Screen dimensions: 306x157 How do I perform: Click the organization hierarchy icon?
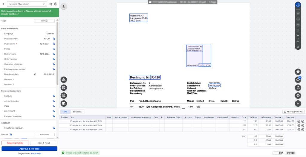click(64, 80)
